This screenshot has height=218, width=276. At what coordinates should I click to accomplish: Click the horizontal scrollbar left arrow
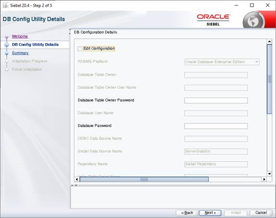[77, 179]
